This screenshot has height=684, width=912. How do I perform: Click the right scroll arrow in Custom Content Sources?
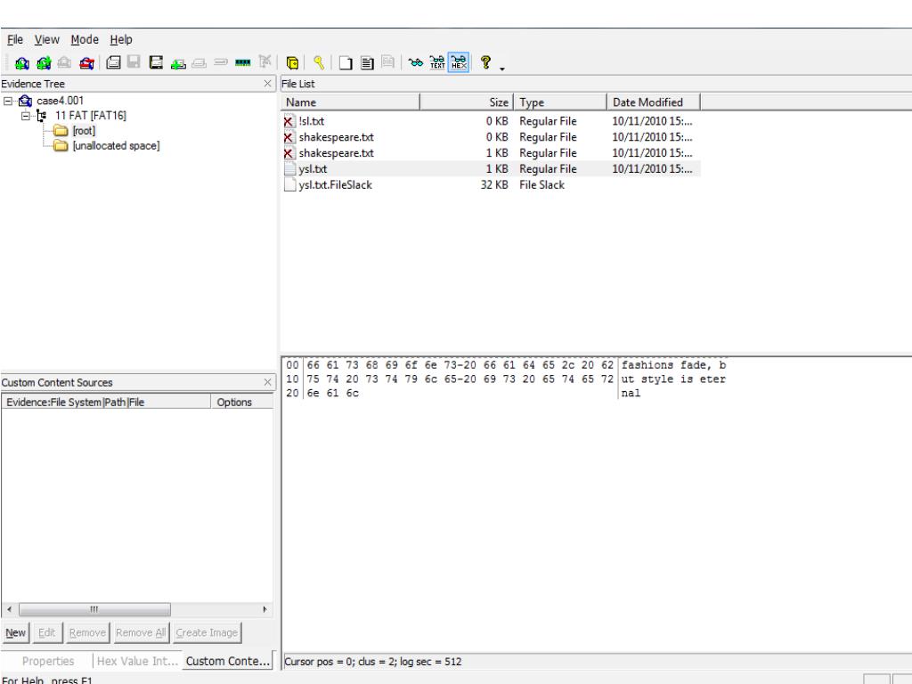[265, 609]
